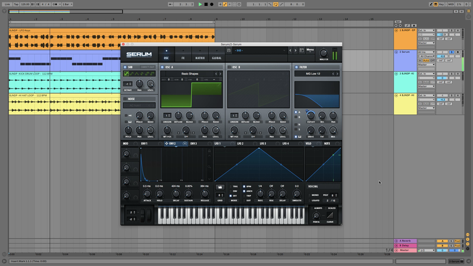Viewport: 473px width, 266px height.
Task: Enable the Noise oscillator
Action: tap(125, 99)
